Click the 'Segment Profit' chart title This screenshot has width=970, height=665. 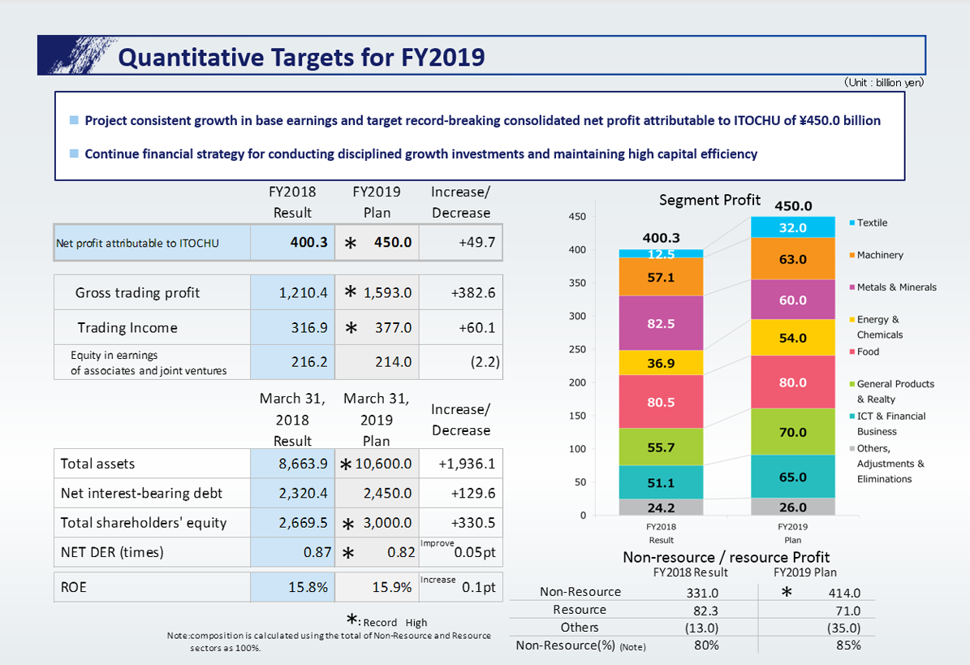709,200
